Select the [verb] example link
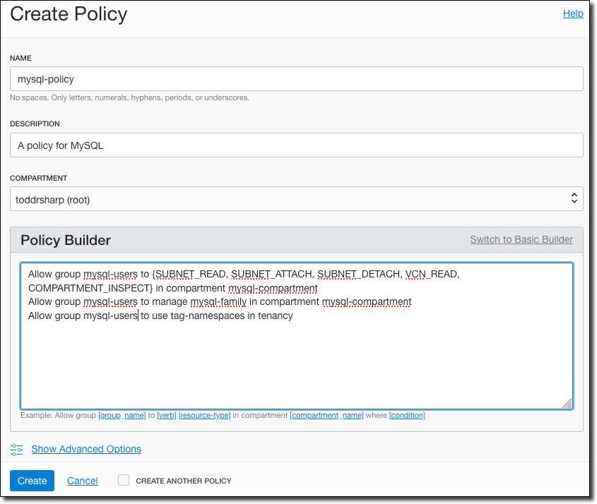 [x=167, y=415]
